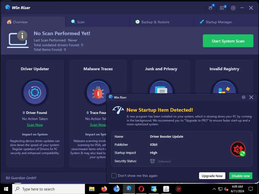Click Scan Now under Driver Updater
This screenshot has width=259, height=194.
coord(35,125)
